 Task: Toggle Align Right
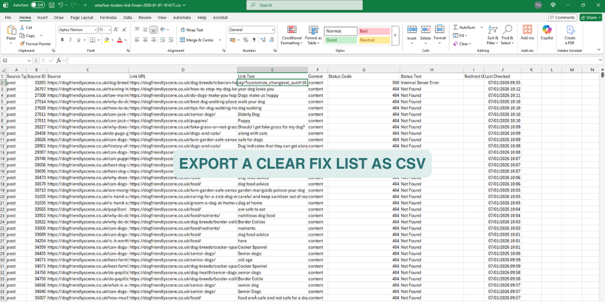pyautogui.click(x=154, y=40)
